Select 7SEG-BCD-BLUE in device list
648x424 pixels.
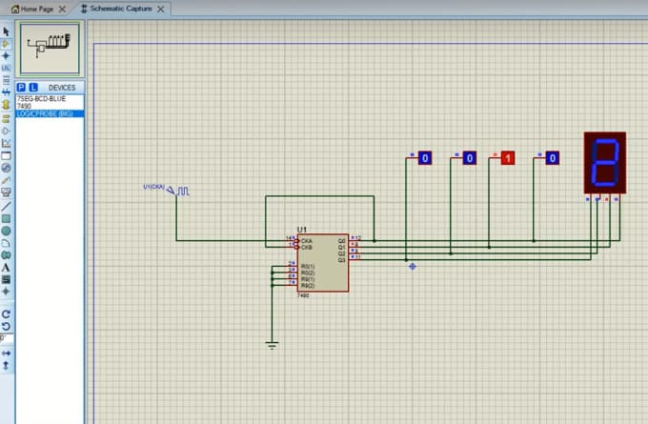(x=50, y=99)
